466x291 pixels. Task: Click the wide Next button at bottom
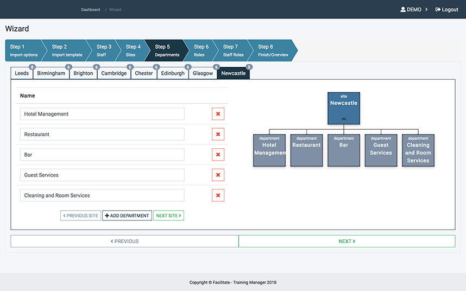(x=347, y=242)
